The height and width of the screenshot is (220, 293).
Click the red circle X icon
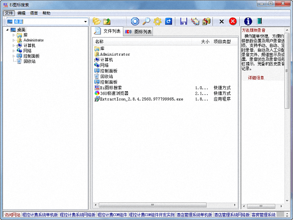[232, 21]
